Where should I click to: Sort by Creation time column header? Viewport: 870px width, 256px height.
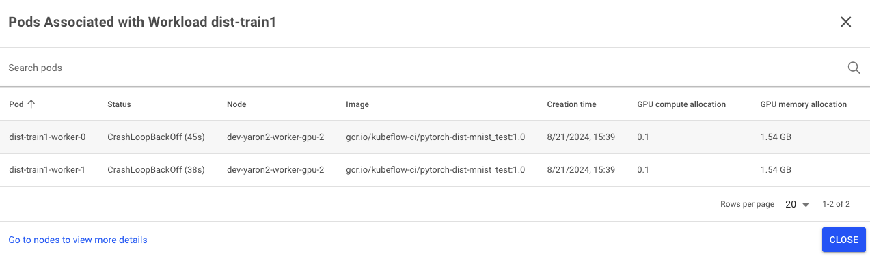tap(571, 104)
